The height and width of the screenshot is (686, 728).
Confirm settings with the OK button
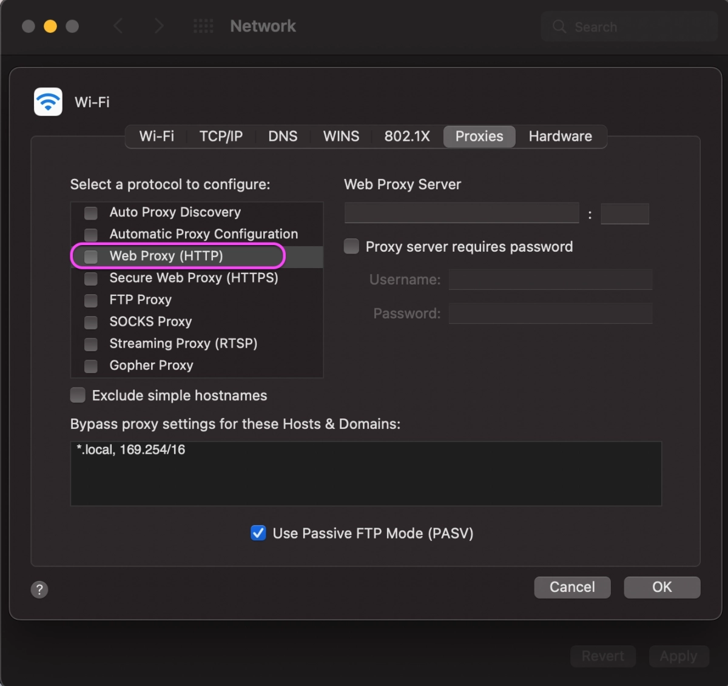[661, 587]
